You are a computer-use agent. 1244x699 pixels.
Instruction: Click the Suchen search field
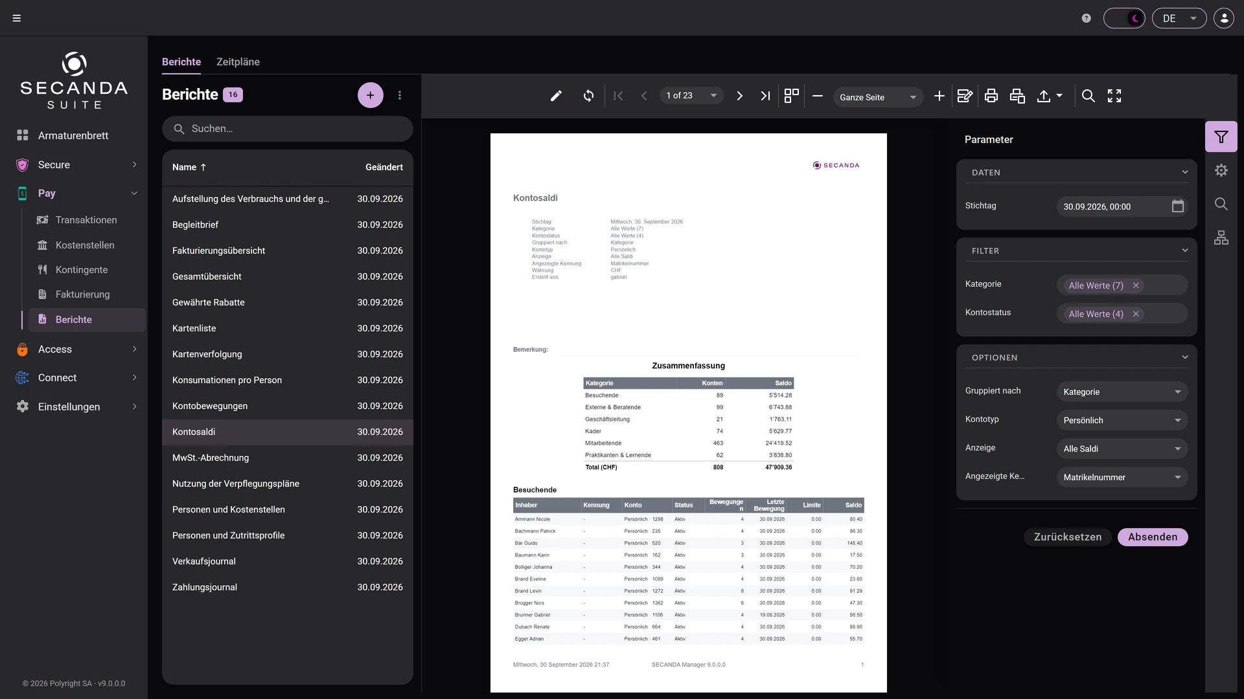[288, 129]
